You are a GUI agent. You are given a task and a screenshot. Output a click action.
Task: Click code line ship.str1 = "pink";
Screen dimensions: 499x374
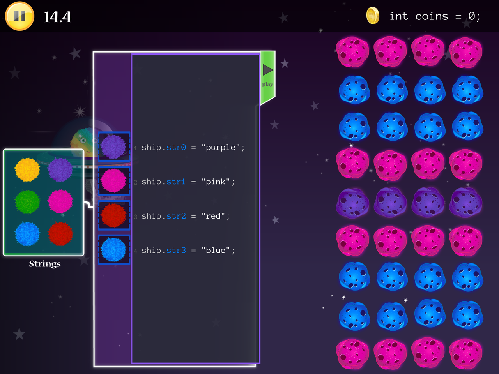(x=188, y=182)
